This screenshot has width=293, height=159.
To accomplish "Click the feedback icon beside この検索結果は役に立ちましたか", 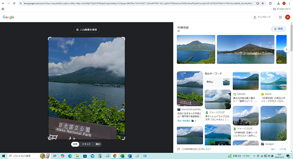I will 179,149.
